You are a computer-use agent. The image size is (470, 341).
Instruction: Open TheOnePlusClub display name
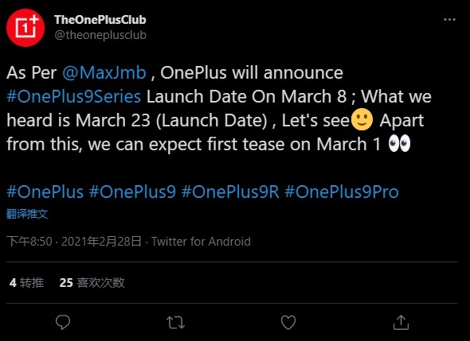[100, 20]
